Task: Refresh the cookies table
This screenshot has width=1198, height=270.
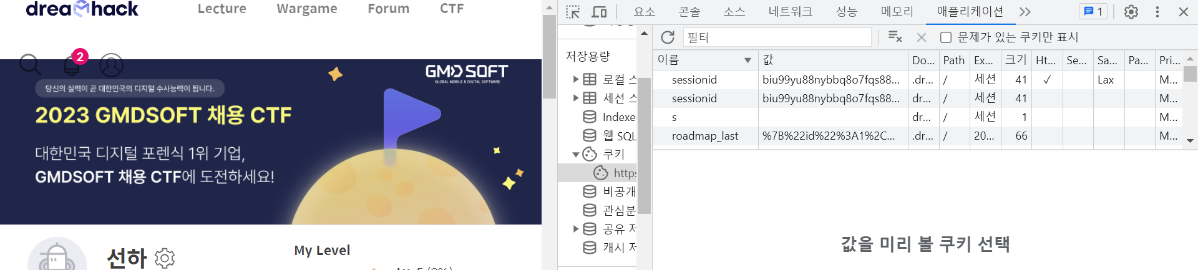Action: coord(668,37)
